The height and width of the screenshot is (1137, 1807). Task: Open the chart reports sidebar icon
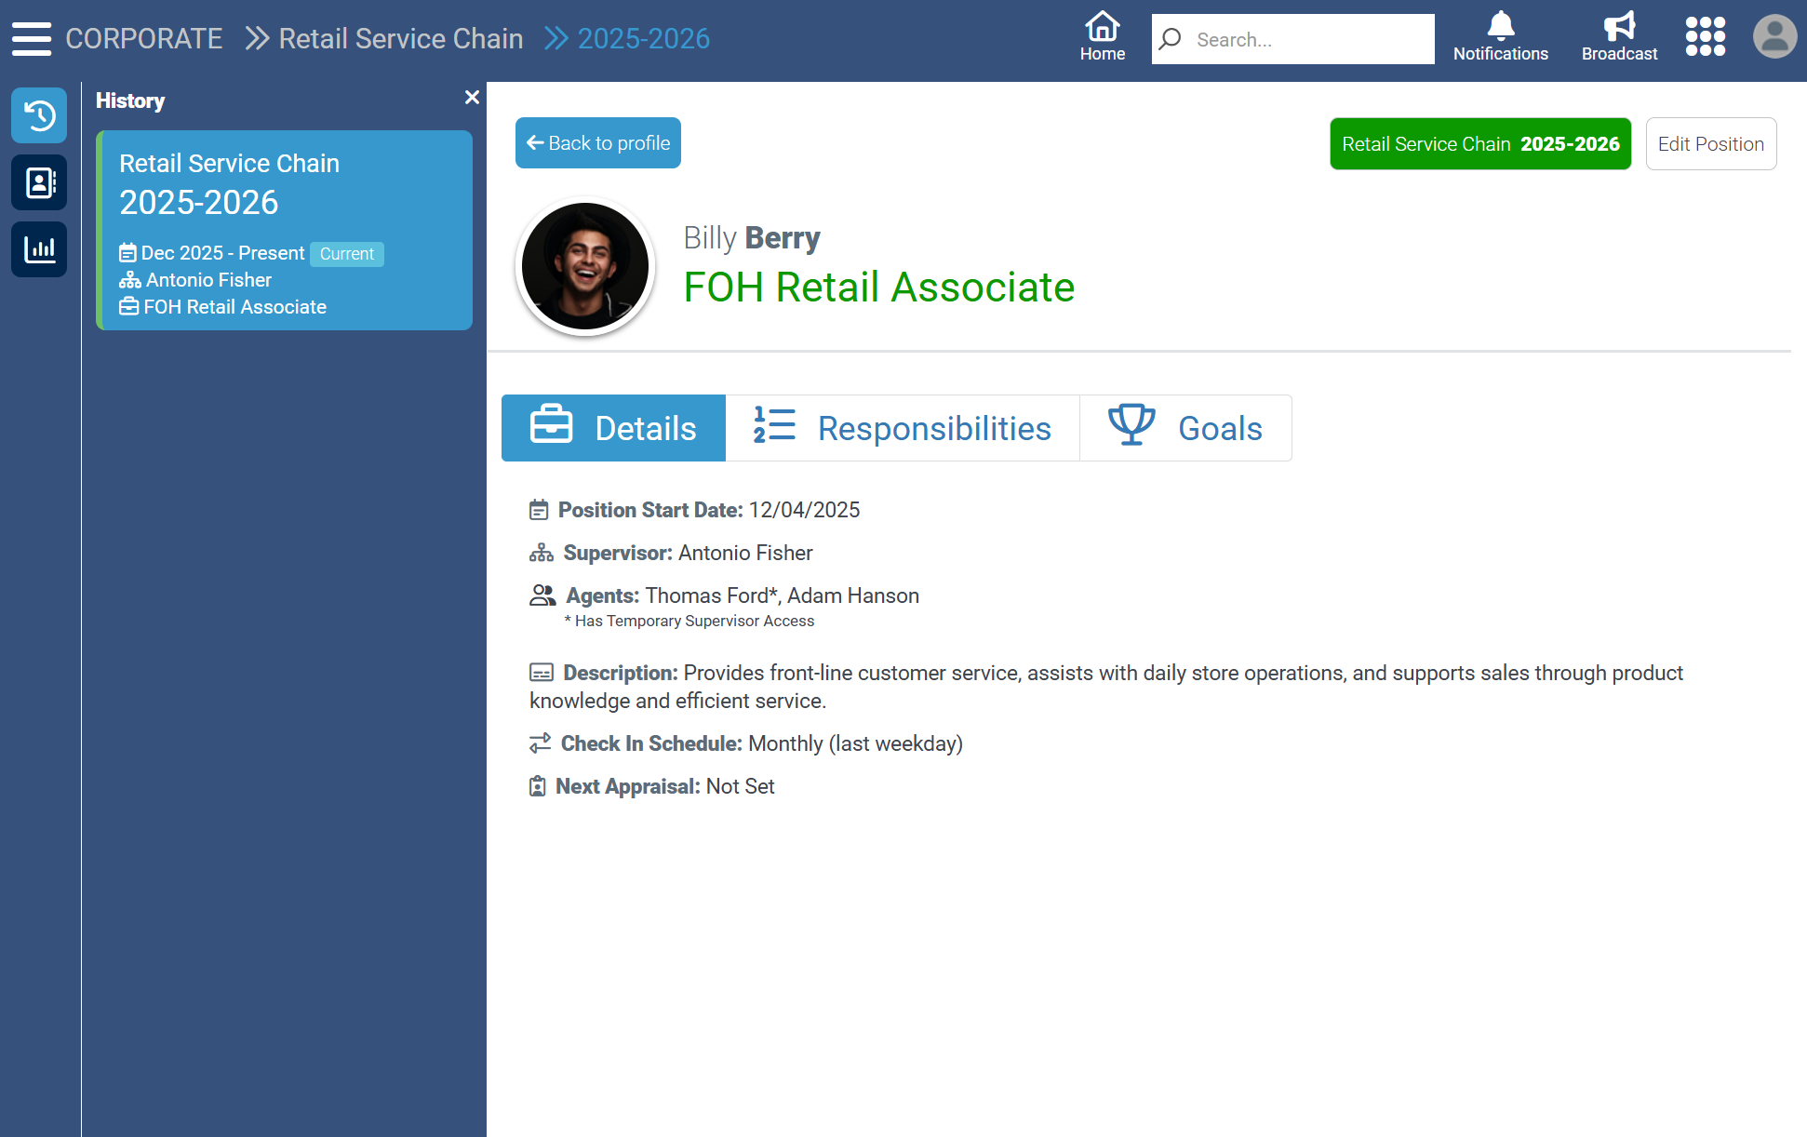(x=39, y=249)
